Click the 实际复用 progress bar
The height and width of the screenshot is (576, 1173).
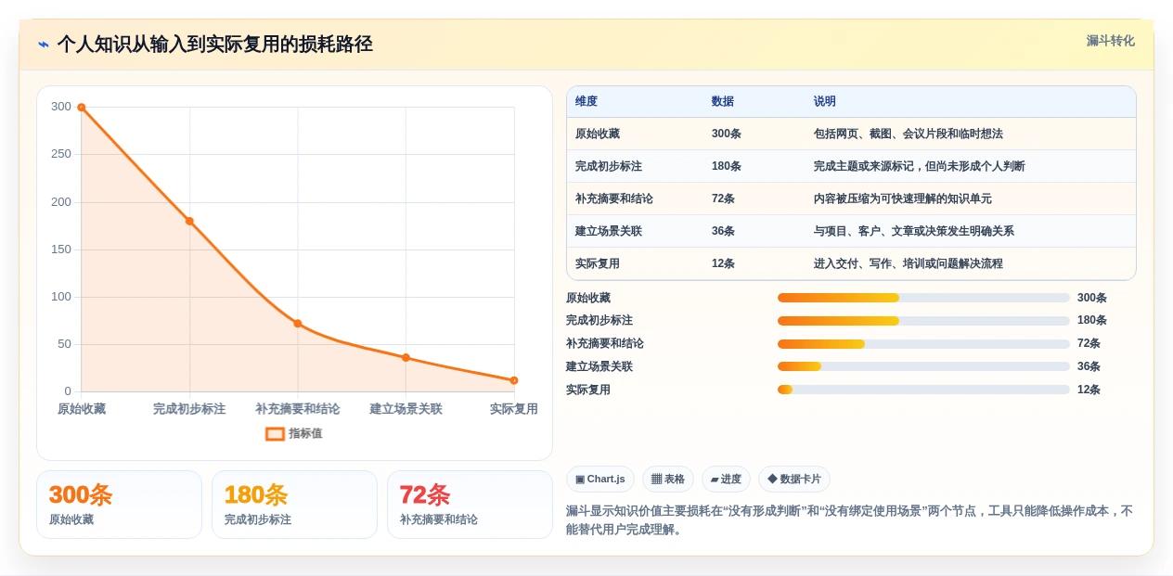(x=923, y=390)
